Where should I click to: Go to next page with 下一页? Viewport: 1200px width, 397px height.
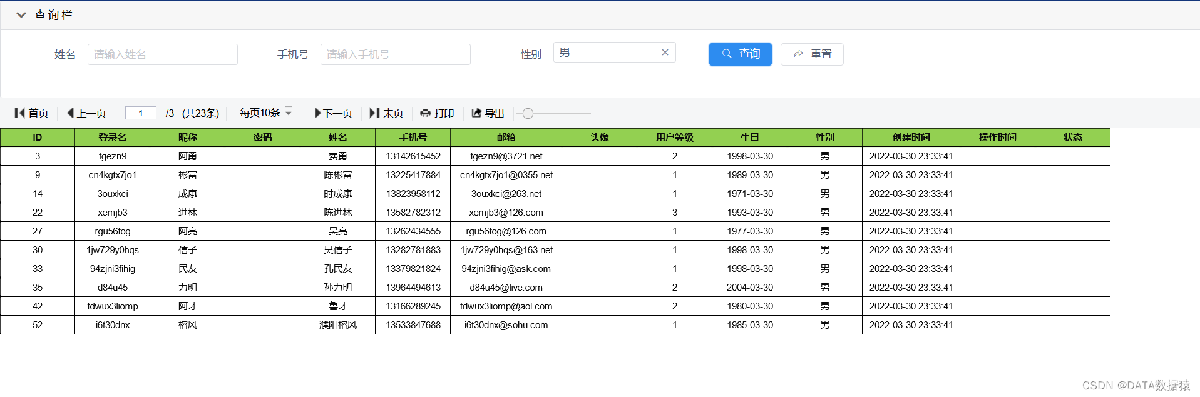[x=334, y=113]
